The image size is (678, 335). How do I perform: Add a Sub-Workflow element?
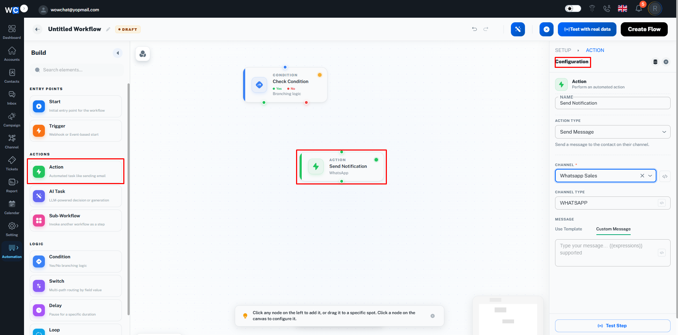[76, 221]
